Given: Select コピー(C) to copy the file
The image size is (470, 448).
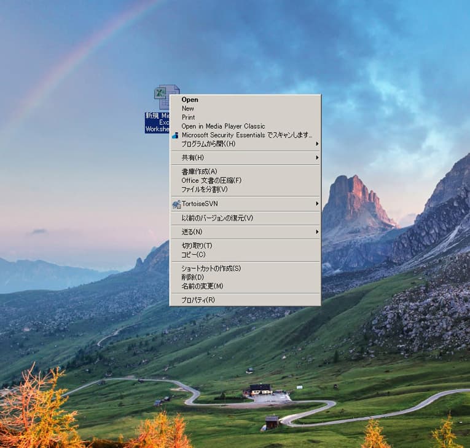Looking at the screenshot, I should click(193, 255).
